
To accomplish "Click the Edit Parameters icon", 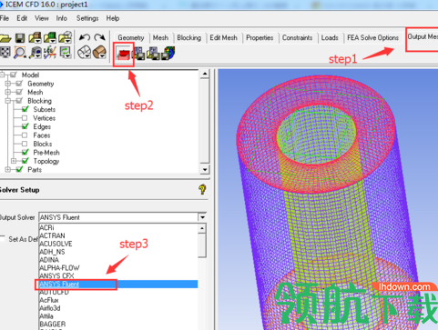I will (x=153, y=54).
